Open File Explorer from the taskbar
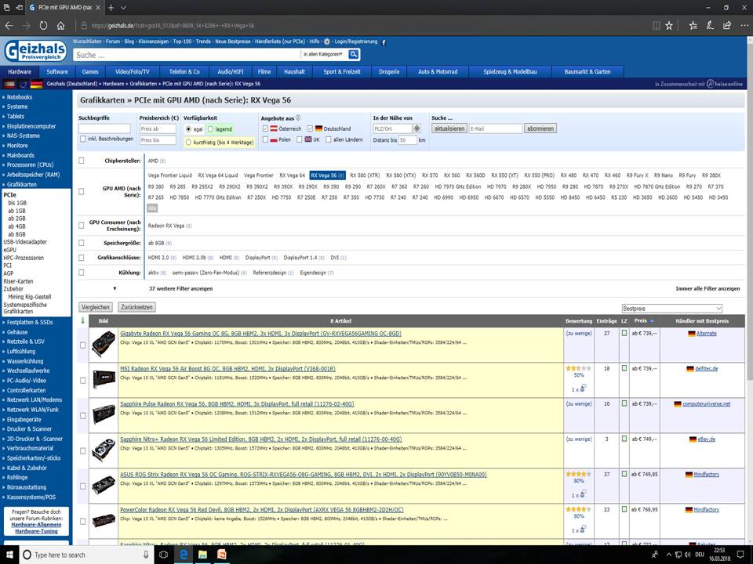 [202, 555]
